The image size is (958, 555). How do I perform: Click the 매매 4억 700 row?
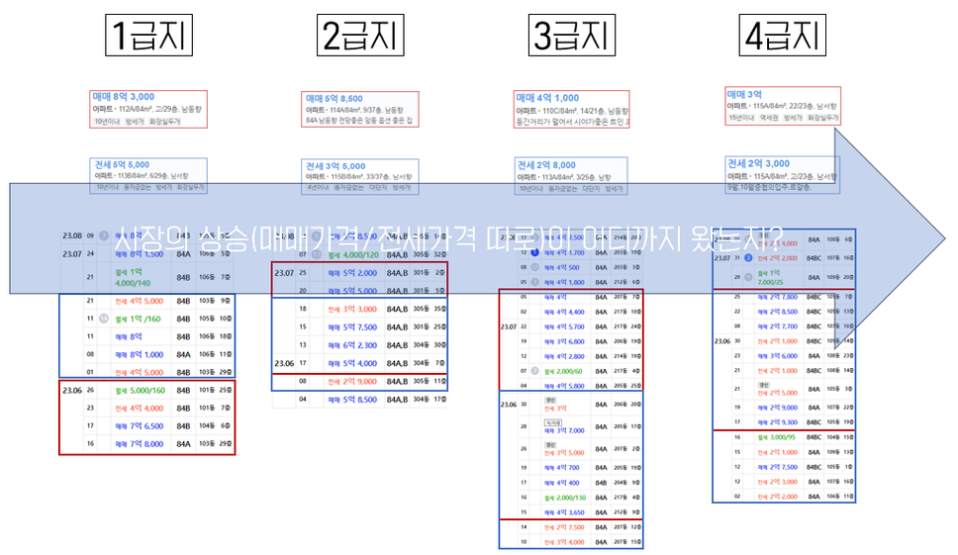(x=571, y=468)
